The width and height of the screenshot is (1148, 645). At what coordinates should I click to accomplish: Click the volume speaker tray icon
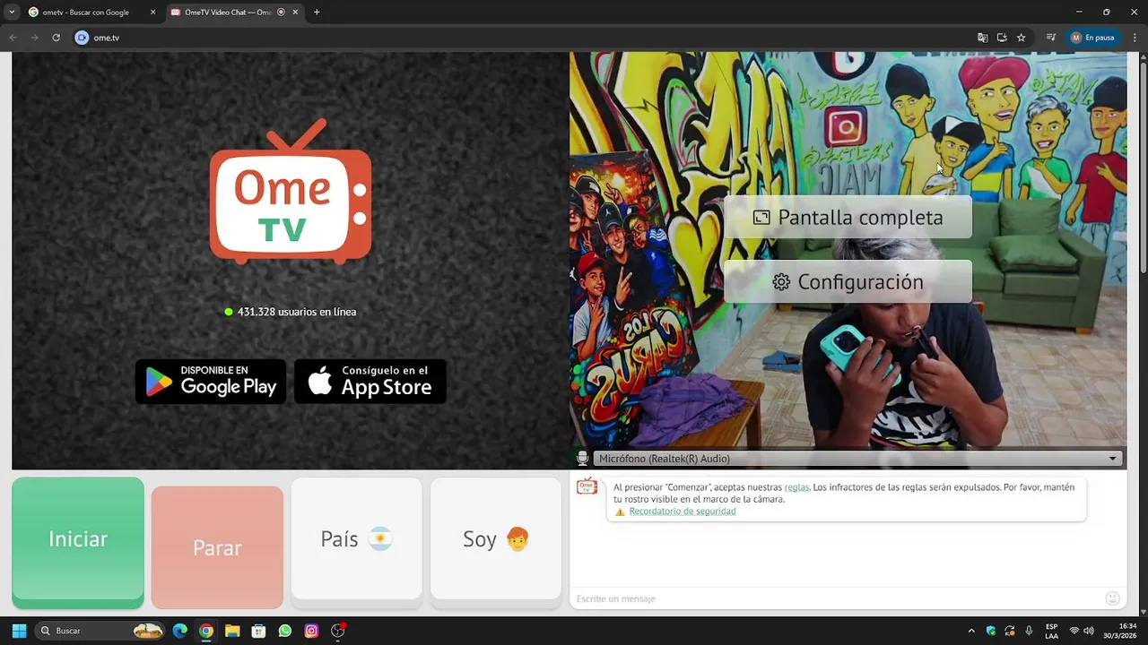[x=1089, y=631]
